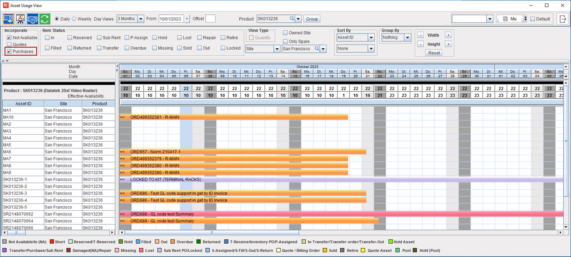This screenshot has width=571, height=257.
Task: Open the Day Views 3 Months dropdown
Action: (140, 19)
